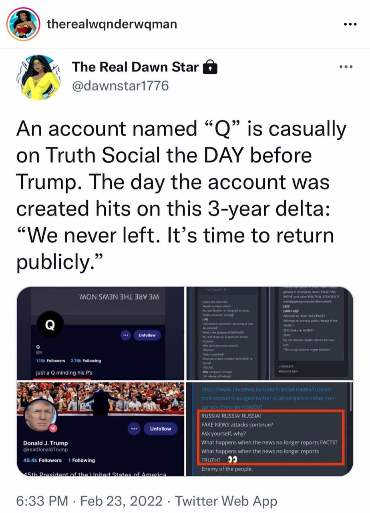This screenshot has width=370, height=513.
Task: Unfollow the Q account
Action: click(147, 335)
